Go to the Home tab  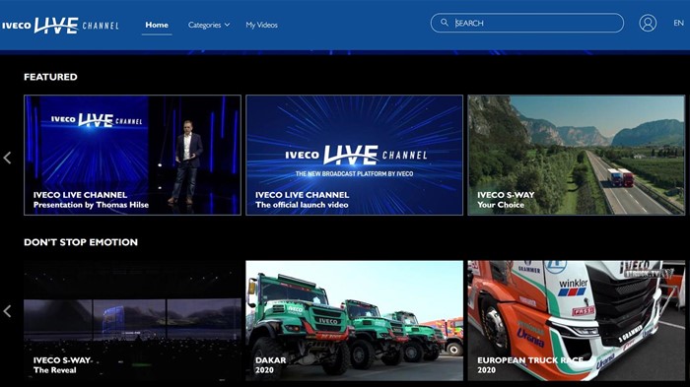point(157,25)
